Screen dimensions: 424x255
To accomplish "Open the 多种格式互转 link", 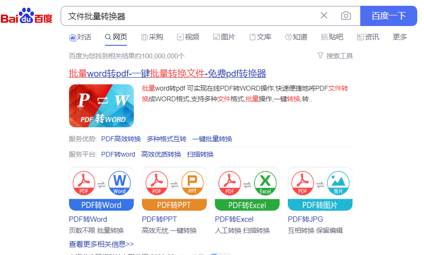I will click(x=167, y=139).
